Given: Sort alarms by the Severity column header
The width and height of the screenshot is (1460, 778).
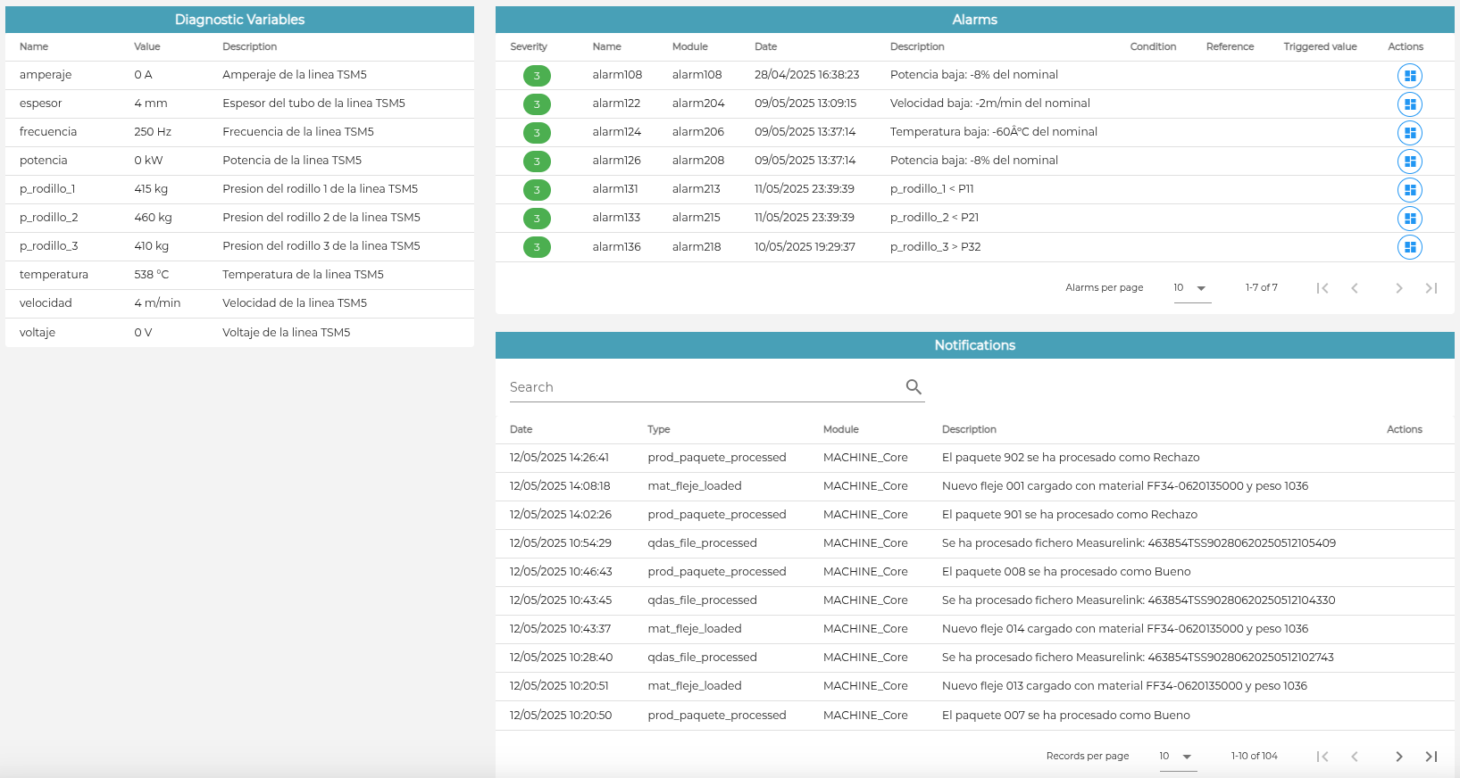Looking at the screenshot, I should 529,46.
